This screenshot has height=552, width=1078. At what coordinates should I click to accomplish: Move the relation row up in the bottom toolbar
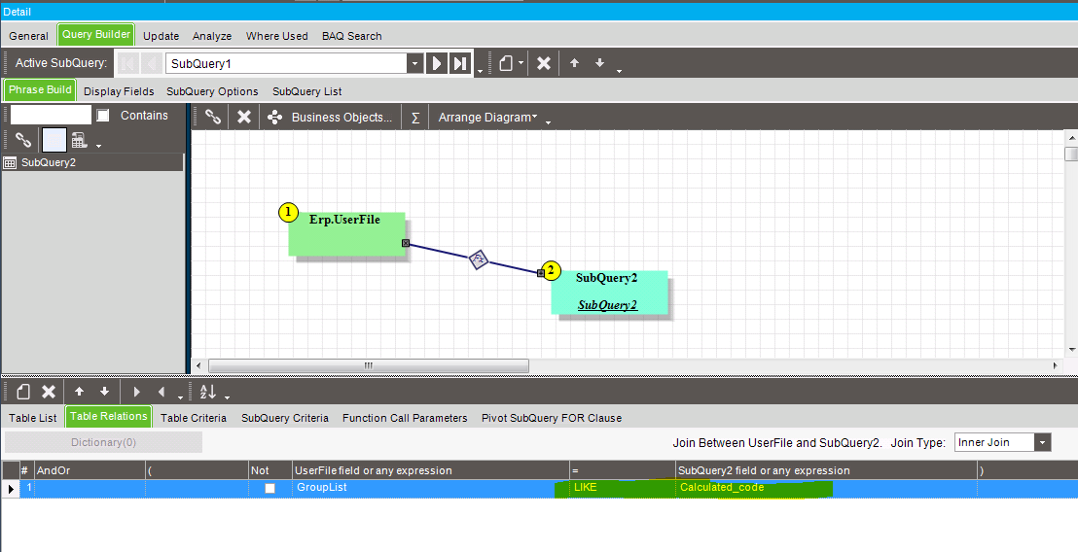click(80, 392)
